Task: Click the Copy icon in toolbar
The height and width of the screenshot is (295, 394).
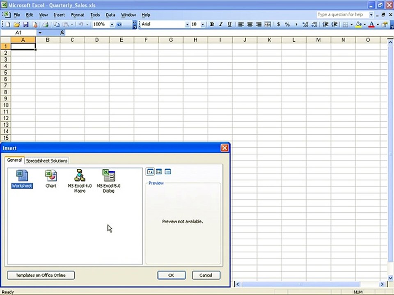Action: tap(57, 24)
